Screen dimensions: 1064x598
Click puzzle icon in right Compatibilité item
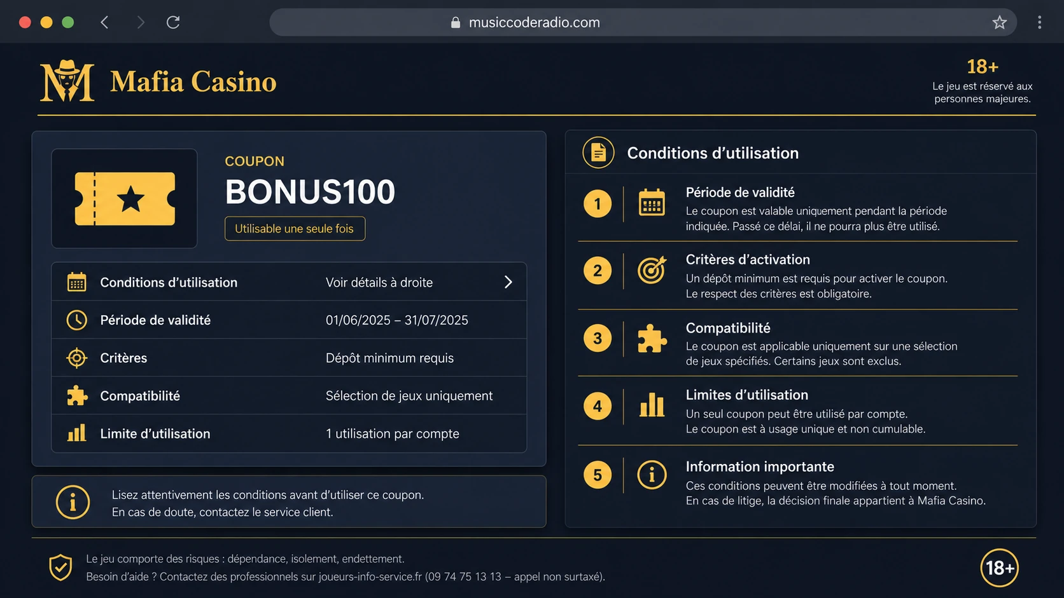pos(652,338)
